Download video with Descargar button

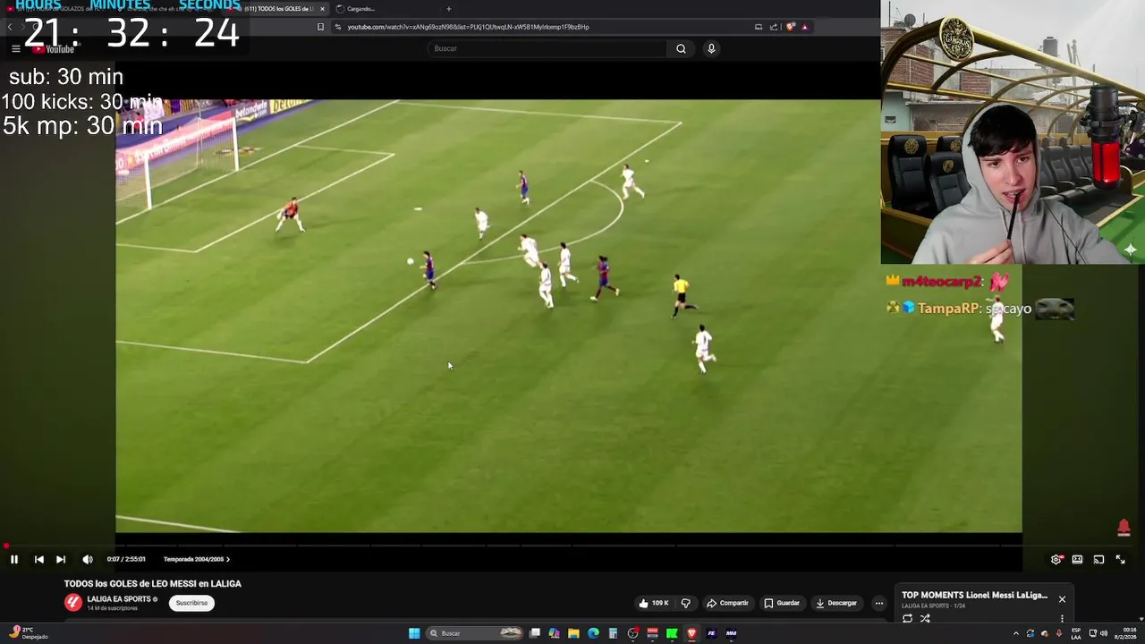click(836, 603)
